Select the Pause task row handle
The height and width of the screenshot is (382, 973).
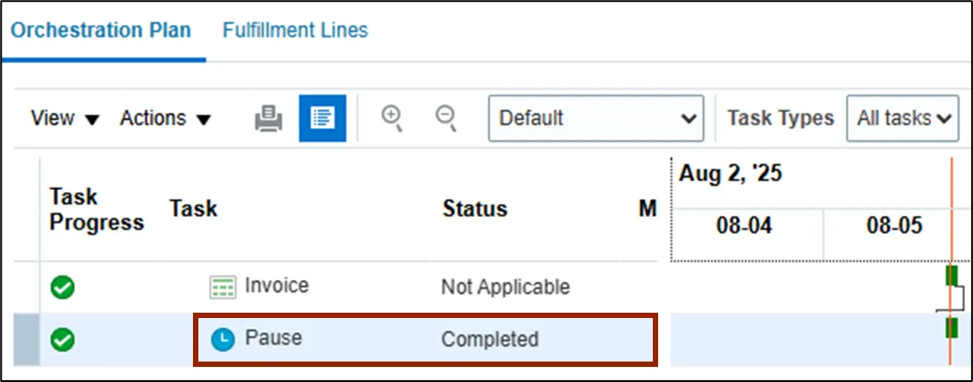28,339
